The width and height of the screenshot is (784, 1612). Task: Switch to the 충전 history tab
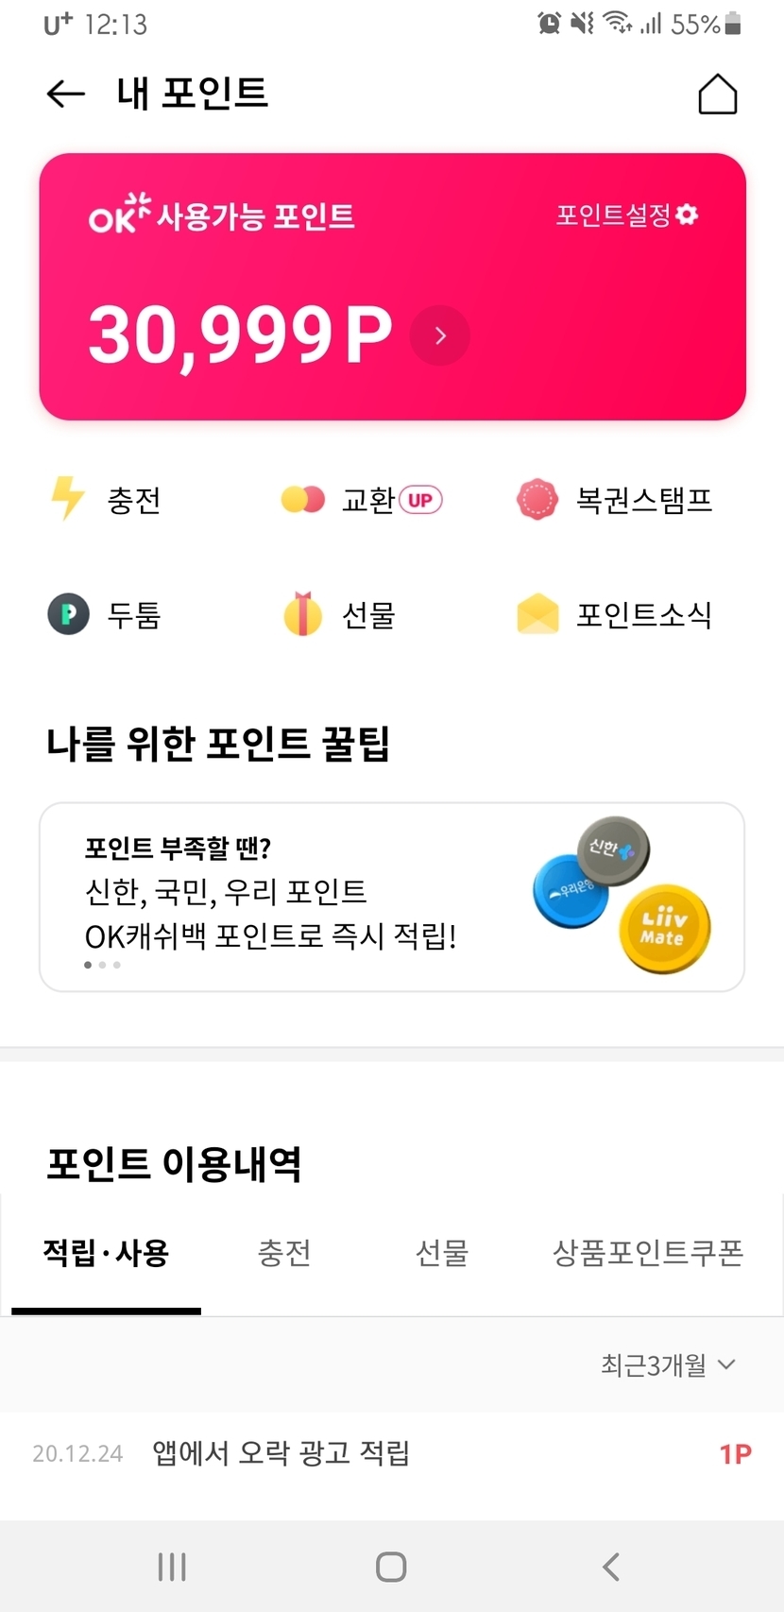(x=284, y=1254)
